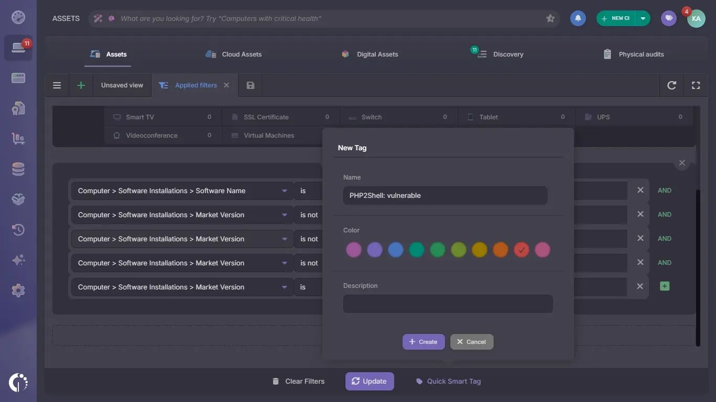Open the Physical audits tab

[633, 54]
